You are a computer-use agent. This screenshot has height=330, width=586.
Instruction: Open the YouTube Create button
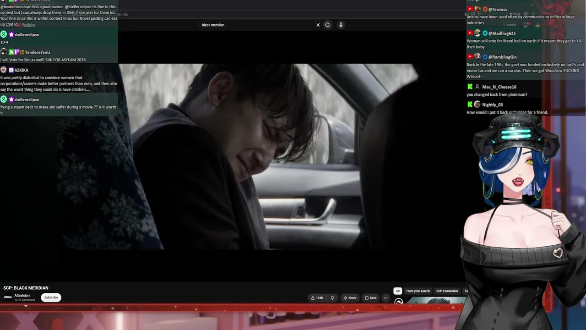(510, 25)
